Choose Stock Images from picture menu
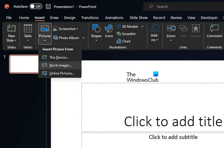Screen dimensions: 224x148 tap(60, 65)
